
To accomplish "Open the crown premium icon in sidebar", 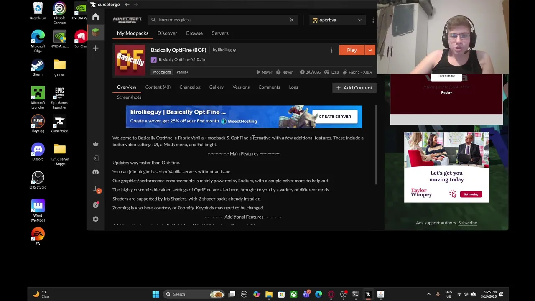I will click(95, 144).
